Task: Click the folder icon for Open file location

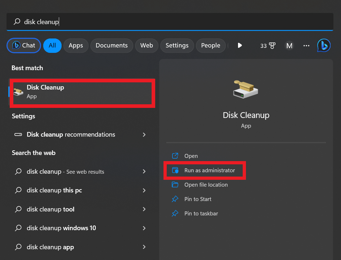Action: pyautogui.click(x=175, y=184)
